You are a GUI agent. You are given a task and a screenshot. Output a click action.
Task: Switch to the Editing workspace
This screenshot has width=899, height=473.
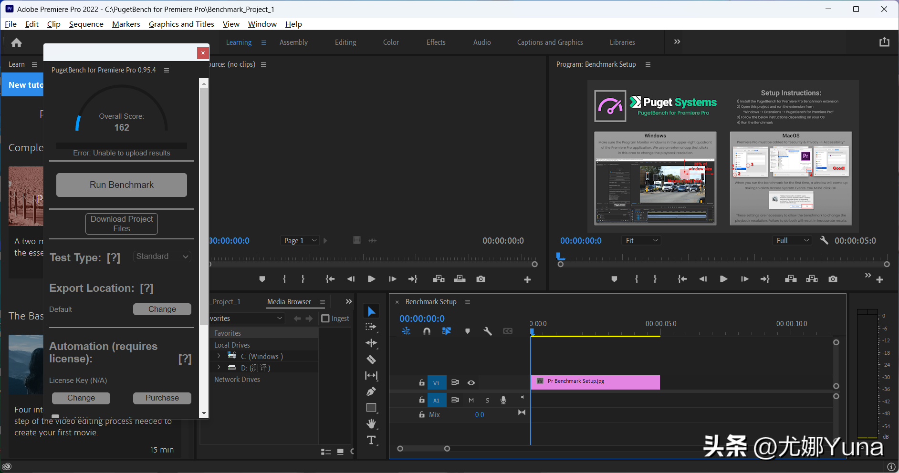(x=345, y=42)
